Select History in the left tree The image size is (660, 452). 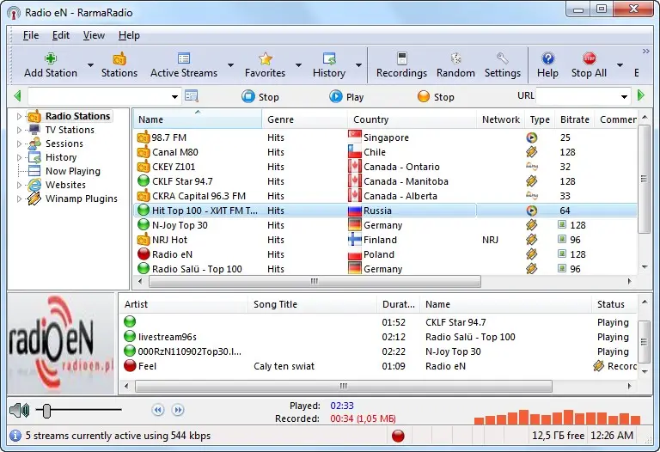tap(61, 157)
